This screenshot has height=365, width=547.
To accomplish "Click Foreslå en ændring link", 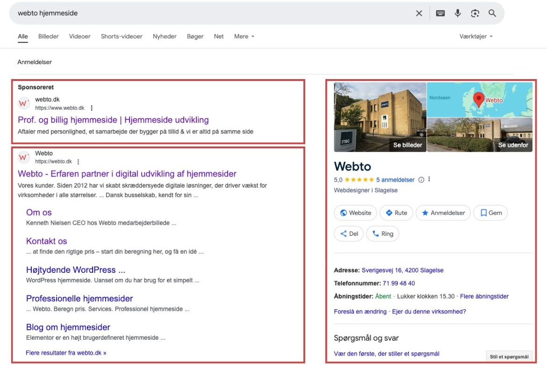I will [360, 312].
